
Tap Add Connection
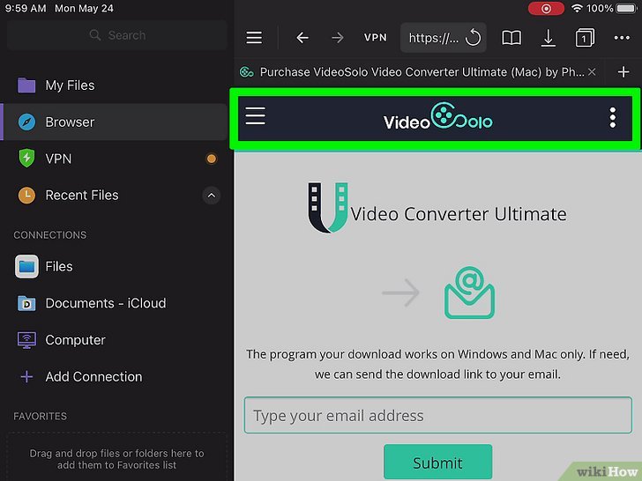pyautogui.click(x=115, y=376)
